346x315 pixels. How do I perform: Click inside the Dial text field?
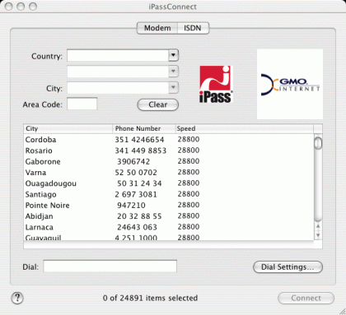pos(110,266)
